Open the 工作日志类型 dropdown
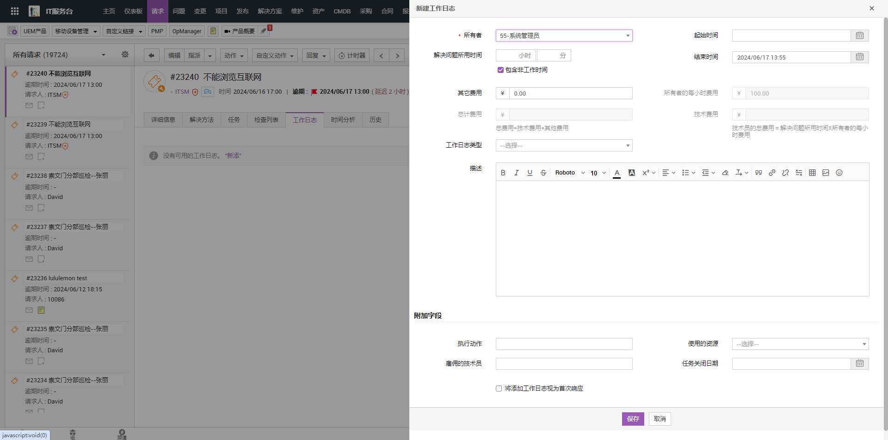The image size is (888, 440). [564, 145]
